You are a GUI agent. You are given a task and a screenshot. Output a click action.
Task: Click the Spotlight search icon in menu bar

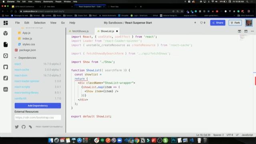248,2
